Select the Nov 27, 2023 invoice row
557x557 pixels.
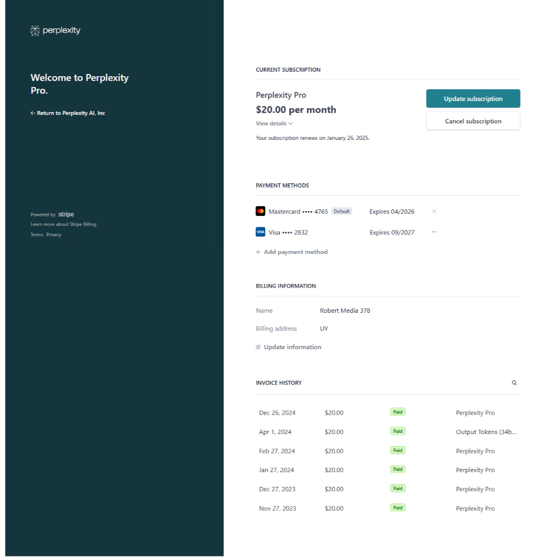(x=277, y=509)
